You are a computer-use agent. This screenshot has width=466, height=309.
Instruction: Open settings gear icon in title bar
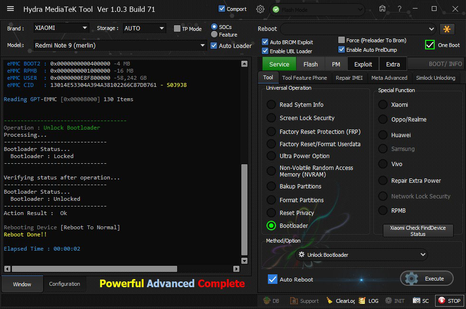click(260, 9)
